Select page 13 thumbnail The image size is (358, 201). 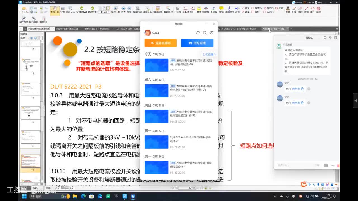(30, 64)
